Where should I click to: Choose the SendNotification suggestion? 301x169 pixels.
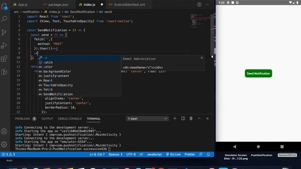click(79, 94)
